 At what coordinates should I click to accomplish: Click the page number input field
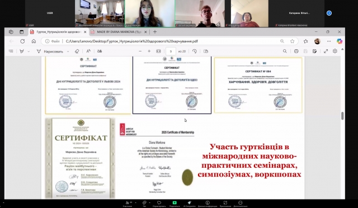[x=171, y=51]
